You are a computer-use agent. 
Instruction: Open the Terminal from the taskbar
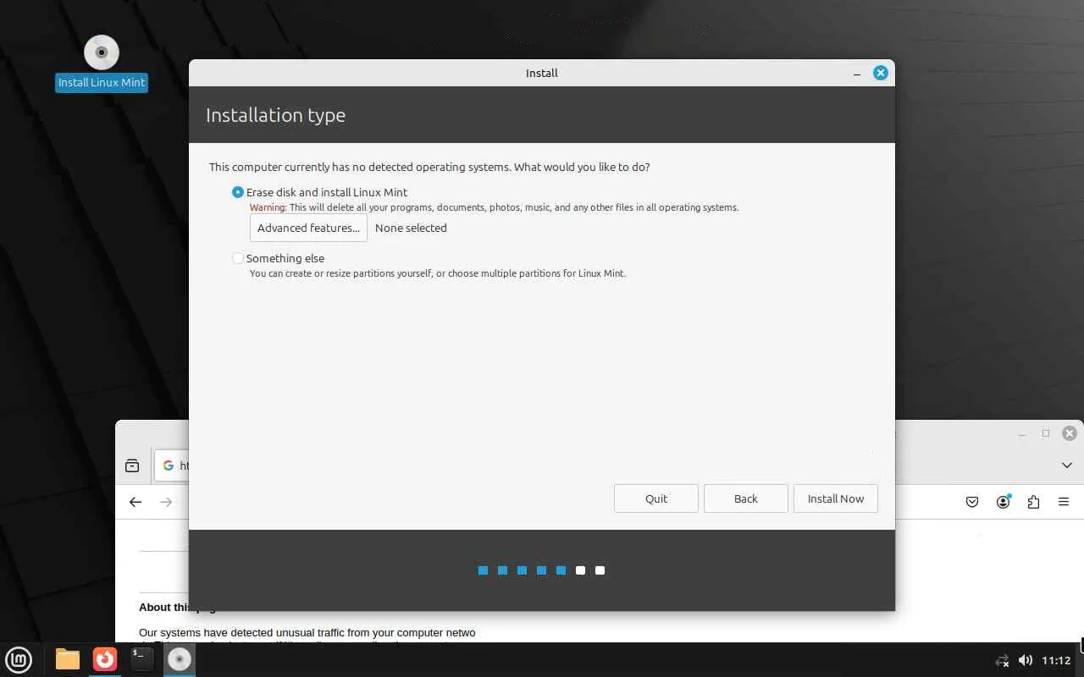(142, 659)
